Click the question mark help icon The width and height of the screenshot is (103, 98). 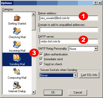pos(95,3)
